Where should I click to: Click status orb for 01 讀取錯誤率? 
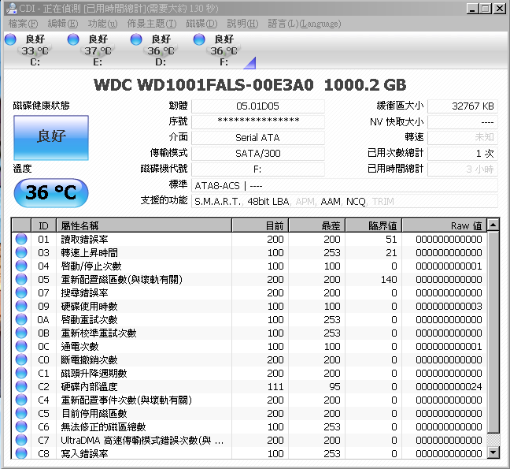tap(21, 239)
